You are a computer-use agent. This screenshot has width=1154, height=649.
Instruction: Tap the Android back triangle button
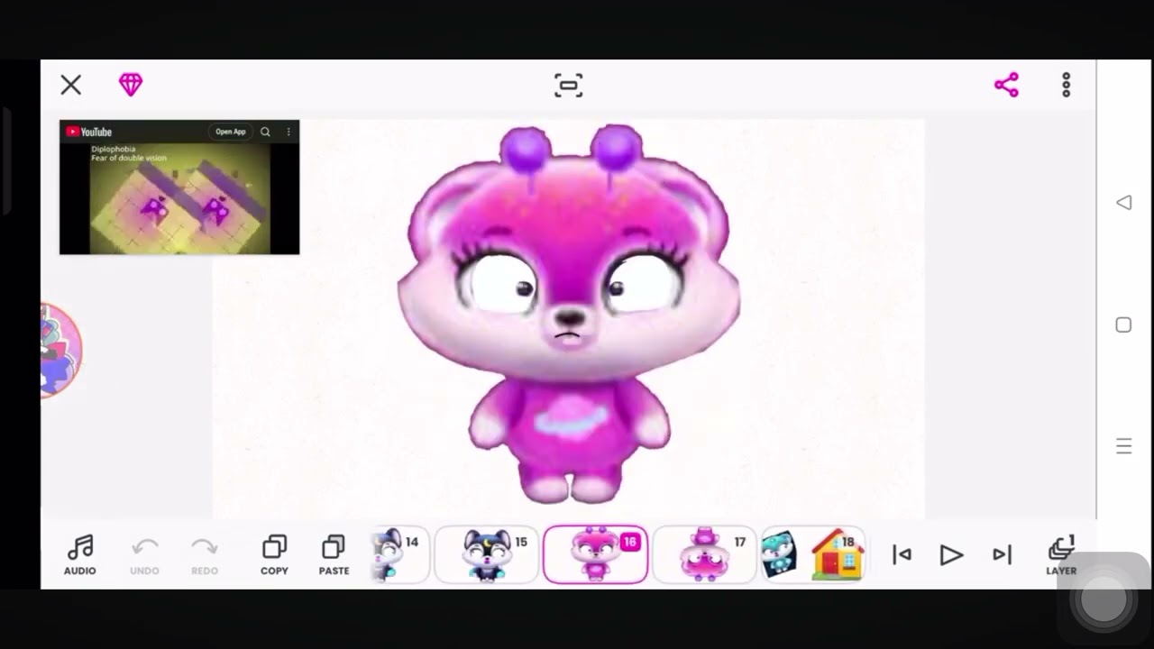click(1123, 203)
